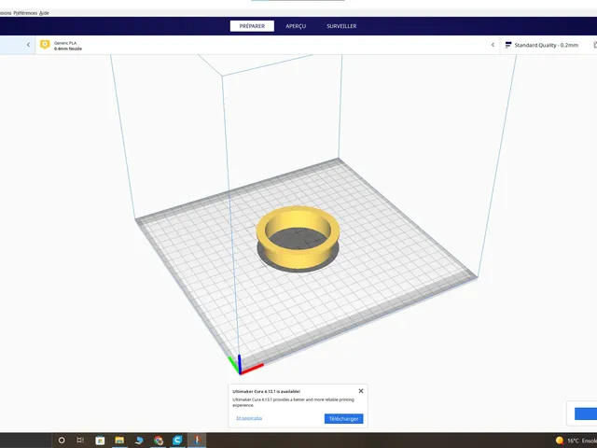Open Standard Quality - 0.2mm print settings
This screenshot has width=597, height=448.
(546, 45)
